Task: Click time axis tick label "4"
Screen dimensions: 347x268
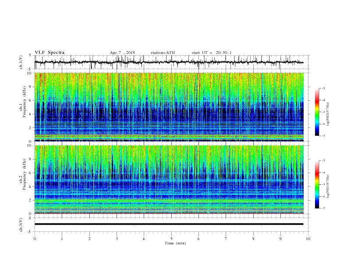Action: coord(144,239)
